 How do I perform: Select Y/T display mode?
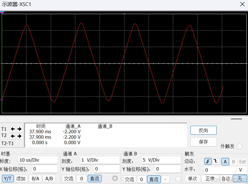pyautogui.click(x=8, y=179)
